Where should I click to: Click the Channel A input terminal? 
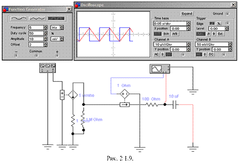pyautogui.click(x=183, y=55)
